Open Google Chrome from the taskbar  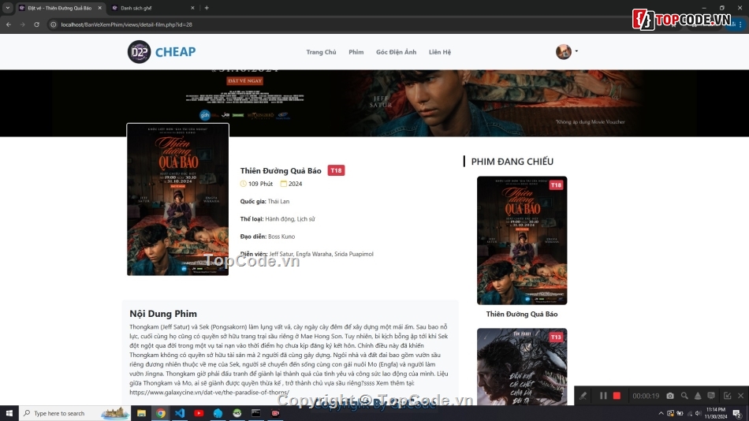tap(161, 413)
